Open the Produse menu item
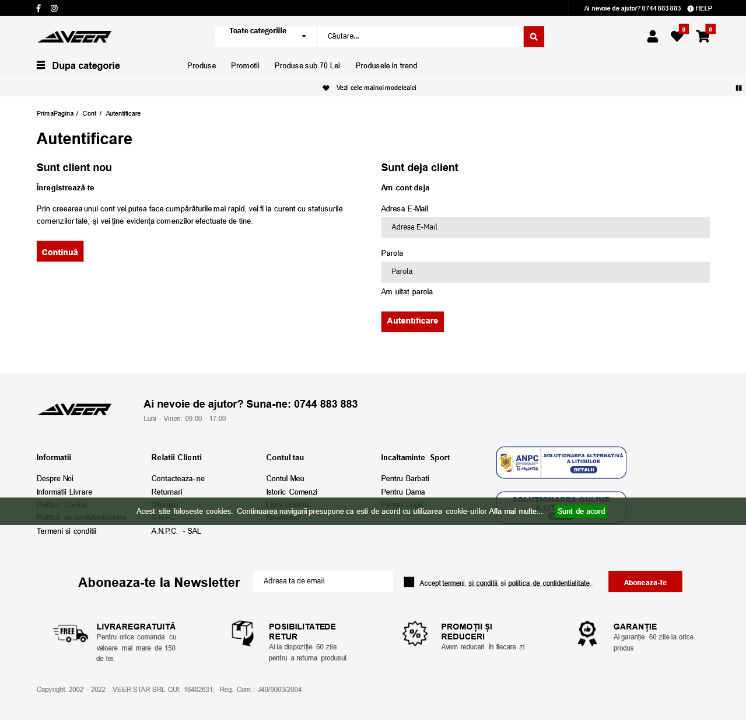The width and height of the screenshot is (746, 720). (x=202, y=66)
